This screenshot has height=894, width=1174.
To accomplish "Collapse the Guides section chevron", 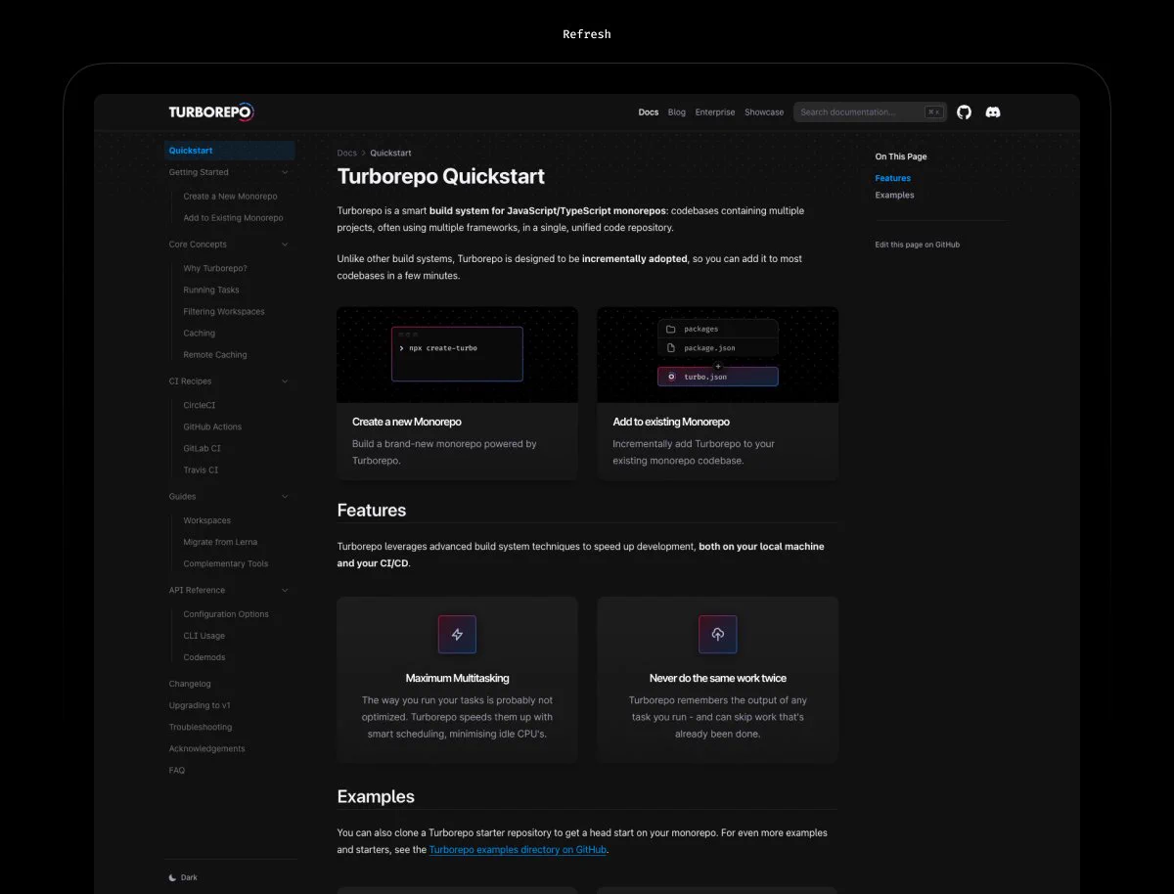I will click(285, 497).
